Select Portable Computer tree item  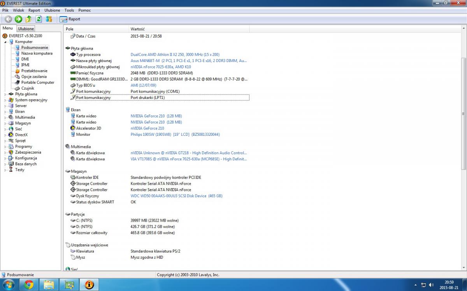point(38,82)
